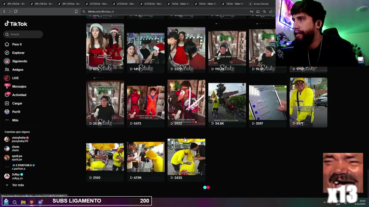Expand the system tray hidden icons
Image resolution: width=369 pixels, height=207 pixels.
pos(324,202)
